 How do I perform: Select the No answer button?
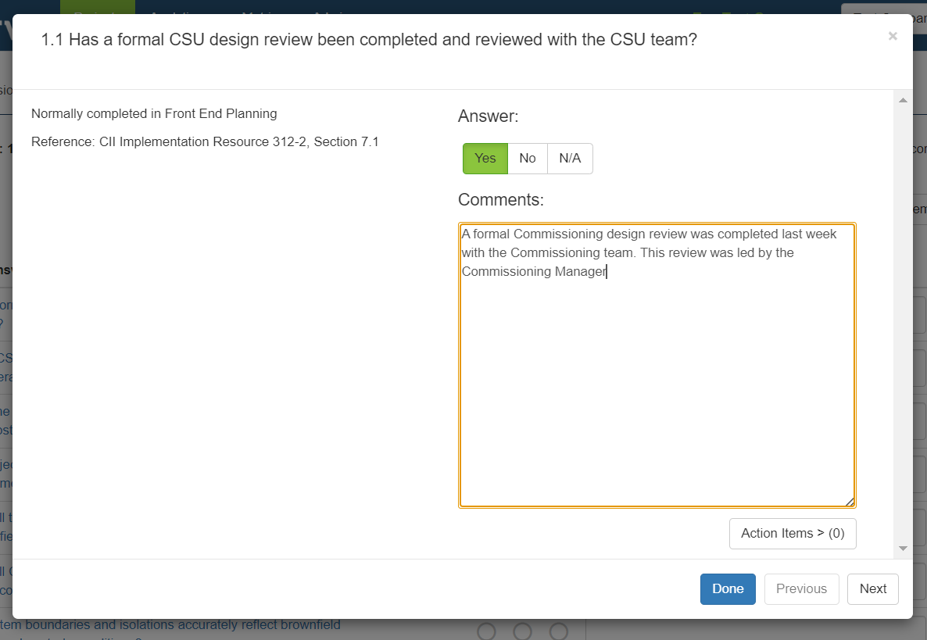coord(528,159)
